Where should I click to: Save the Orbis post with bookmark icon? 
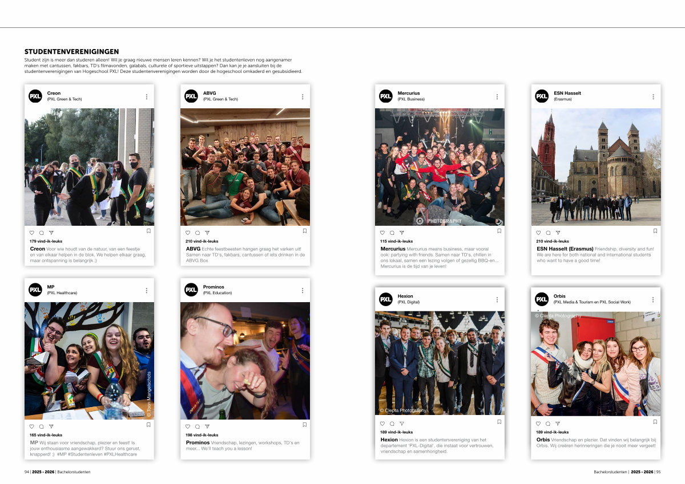pyautogui.click(x=655, y=422)
